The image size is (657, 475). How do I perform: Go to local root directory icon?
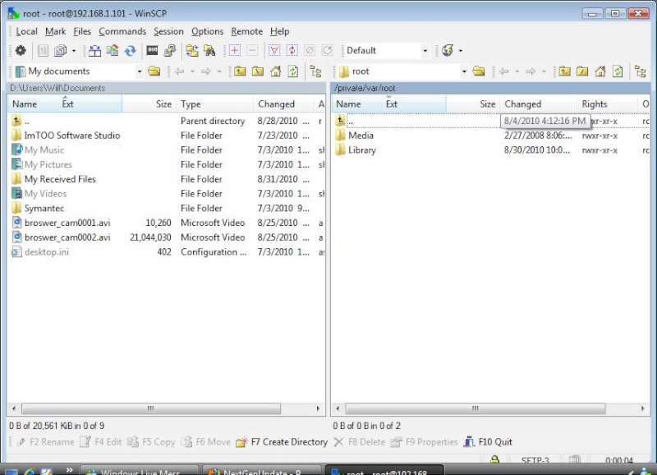tap(258, 71)
